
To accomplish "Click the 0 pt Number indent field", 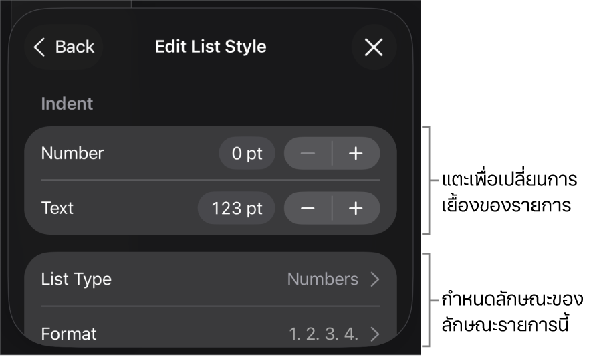I will coord(247,154).
